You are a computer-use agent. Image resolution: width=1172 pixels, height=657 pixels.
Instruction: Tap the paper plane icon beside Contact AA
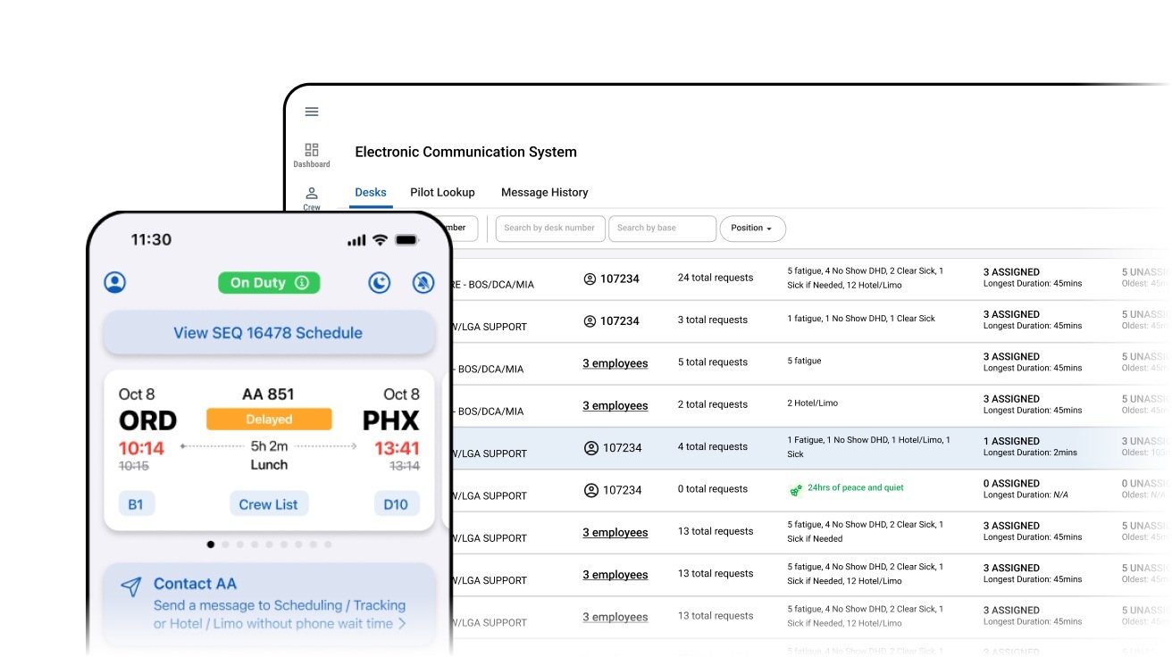click(x=131, y=586)
